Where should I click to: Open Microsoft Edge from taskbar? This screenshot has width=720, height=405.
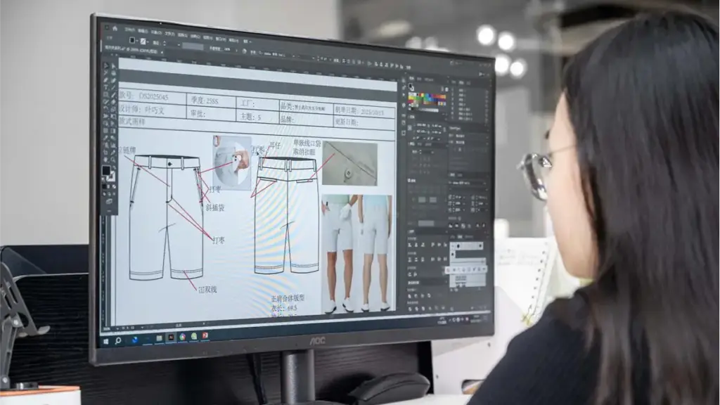[x=135, y=340]
